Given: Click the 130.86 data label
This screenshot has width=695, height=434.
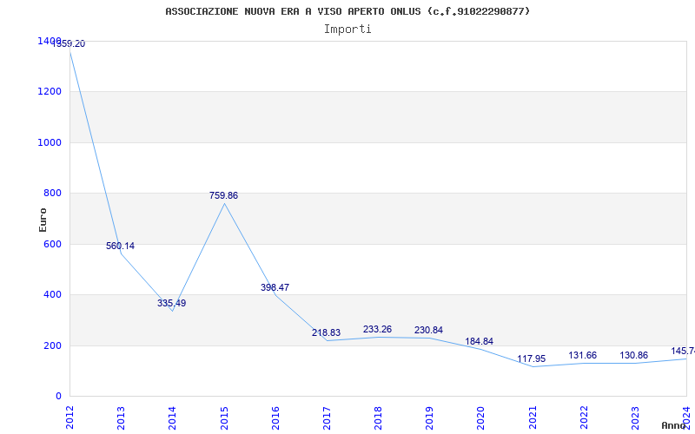Looking at the screenshot, I should click(x=634, y=355).
